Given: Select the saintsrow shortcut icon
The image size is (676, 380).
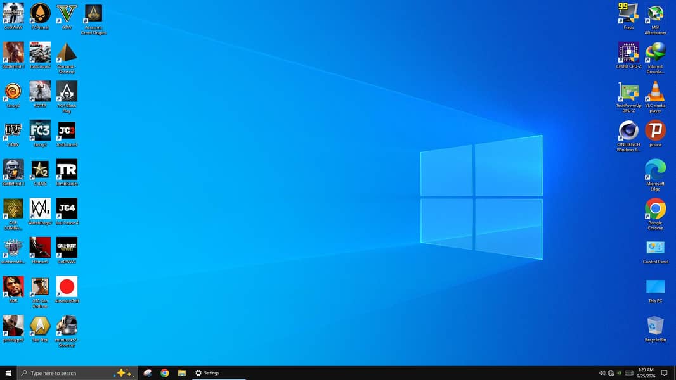Looking at the screenshot, I should point(13,248).
